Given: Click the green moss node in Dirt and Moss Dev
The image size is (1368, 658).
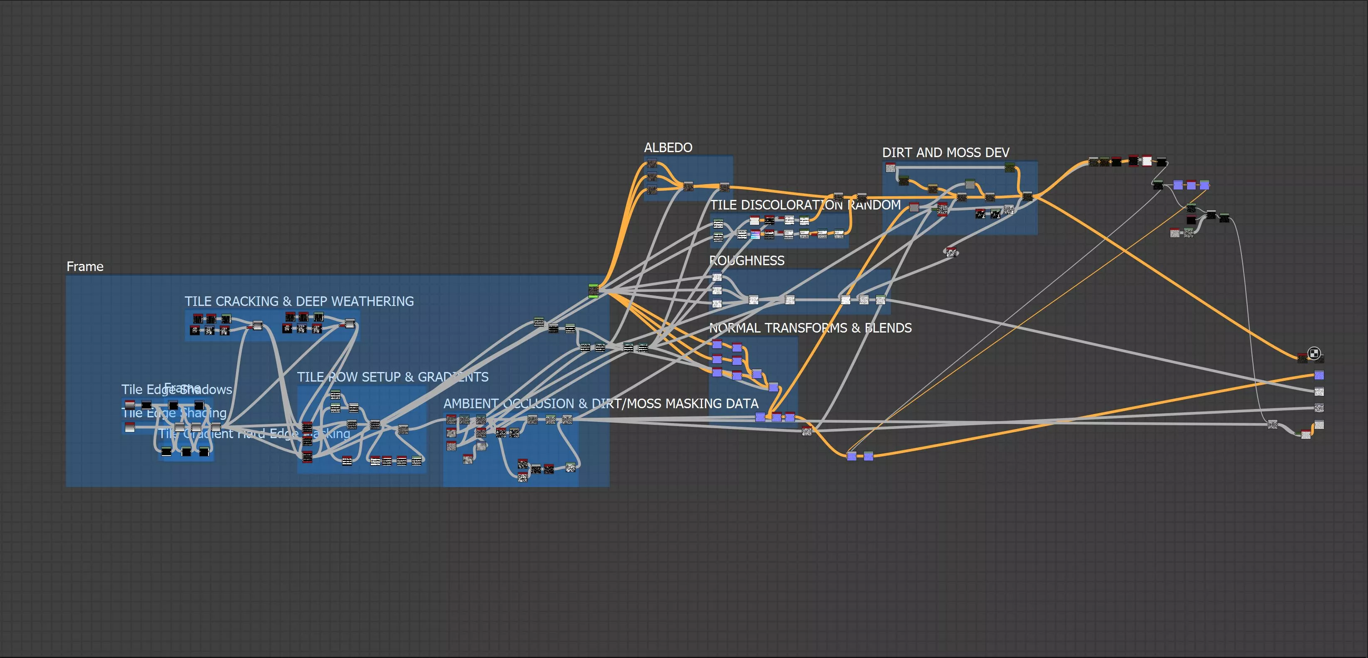Looking at the screenshot, I should point(1010,168).
